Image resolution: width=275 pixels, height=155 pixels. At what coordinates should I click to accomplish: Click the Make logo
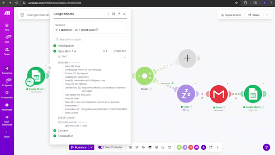point(7,13)
